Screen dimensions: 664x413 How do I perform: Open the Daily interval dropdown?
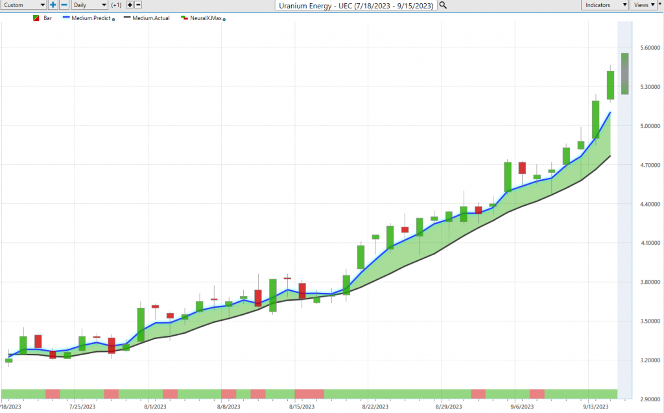click(89, 5)
